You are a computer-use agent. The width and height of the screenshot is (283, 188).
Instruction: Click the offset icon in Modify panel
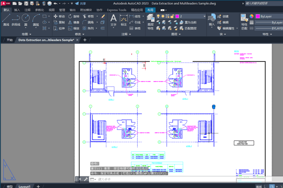[x=103, y=28]
